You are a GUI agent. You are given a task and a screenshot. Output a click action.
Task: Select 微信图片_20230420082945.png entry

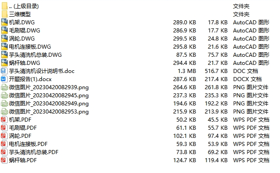[x=49, y=96]
